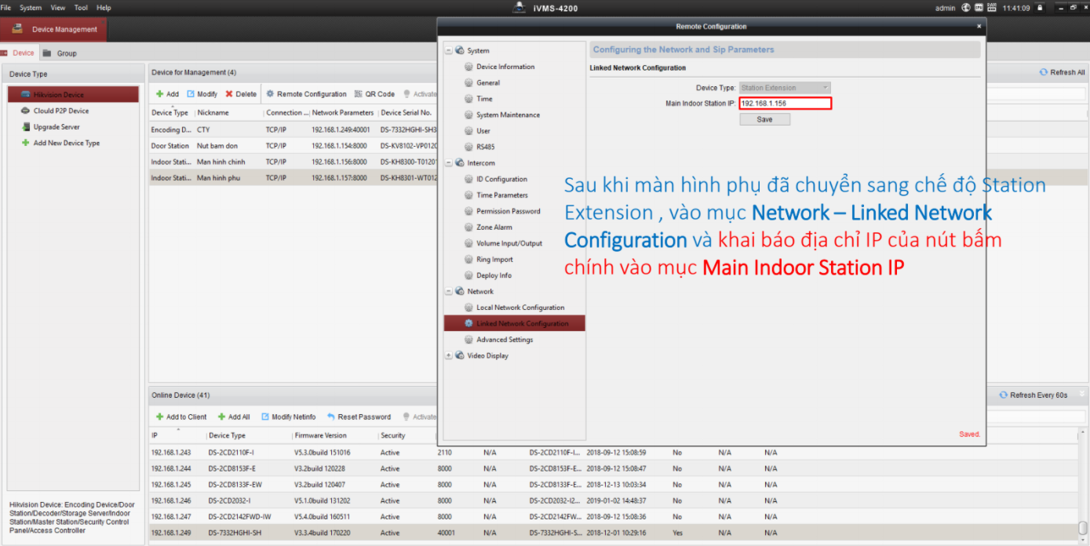This screenshot has height=546, width=1090.
Task: Switch to the Group tab
Action: (67, 53)
